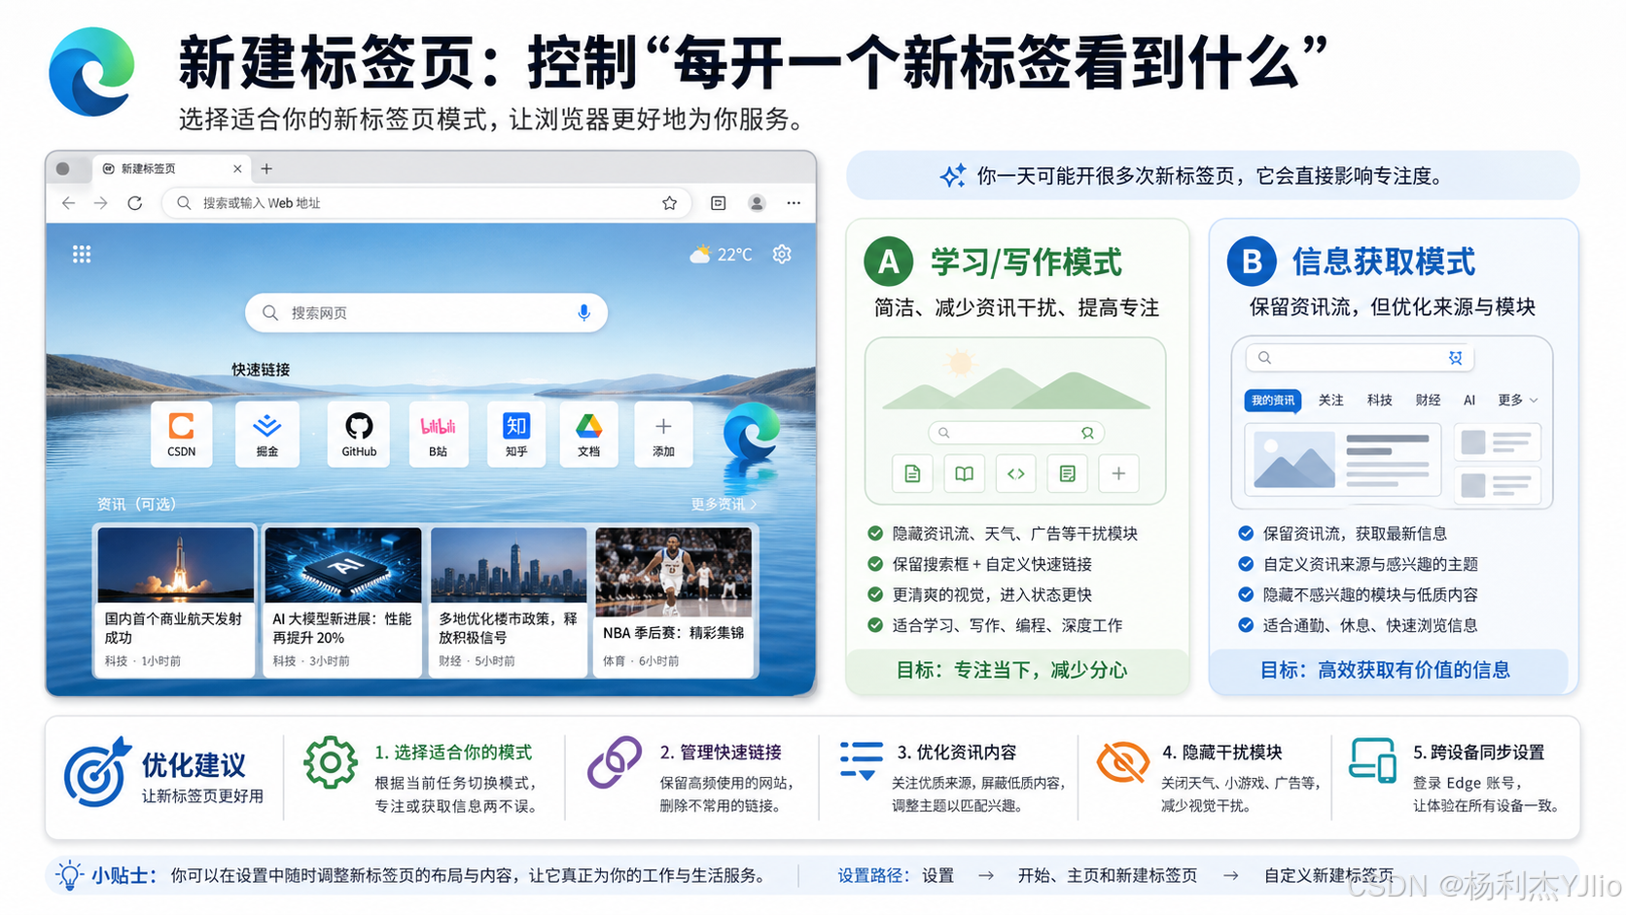Click the 22°C weather widget
The image size is (1626, 915).
(x=721, y=255)
